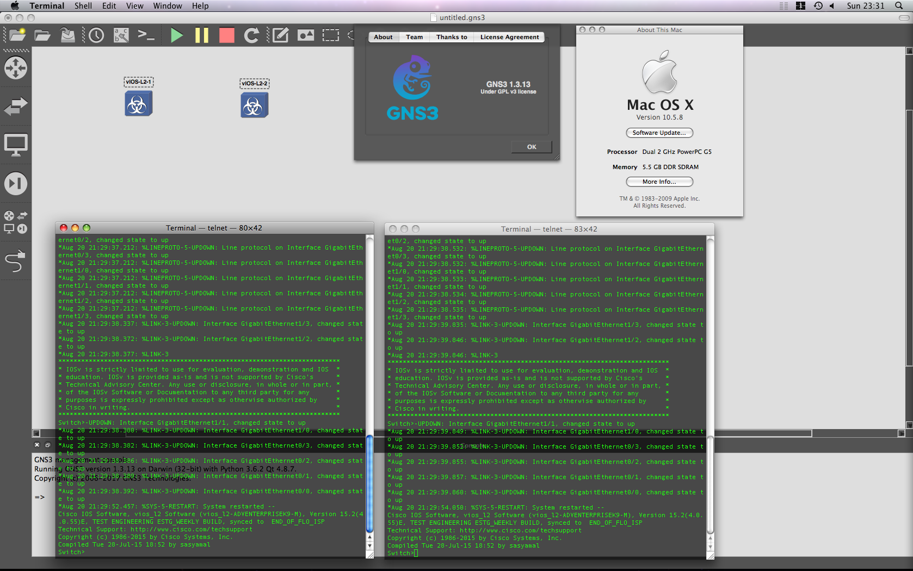Click Switch> prompt in left terminal

[71, 552]
